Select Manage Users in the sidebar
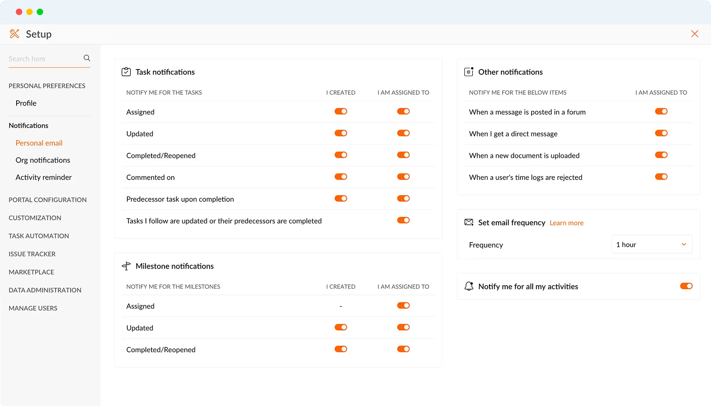This screenshot has height=406, width=711. (33, 308)
